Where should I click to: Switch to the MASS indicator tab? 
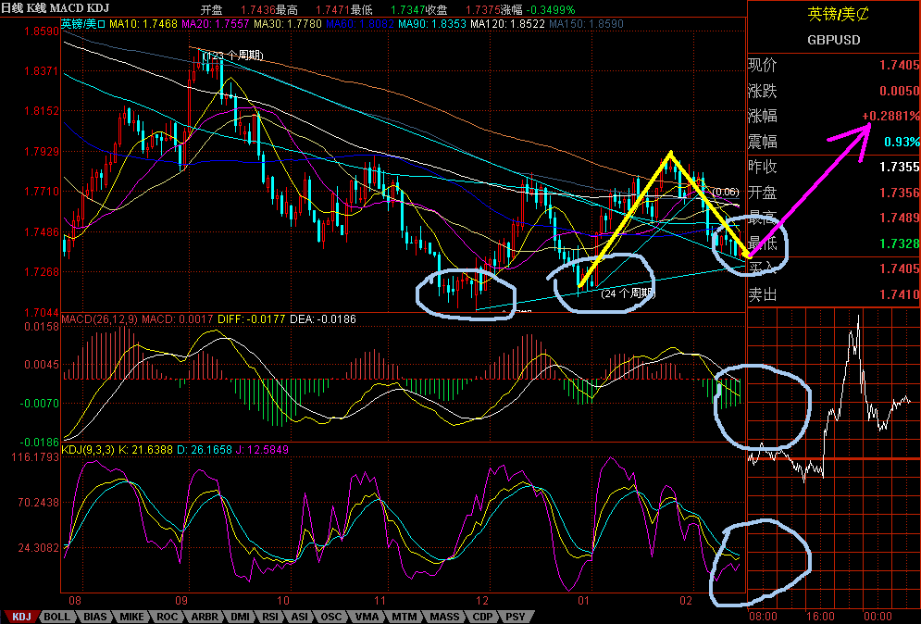coord(444,617)
